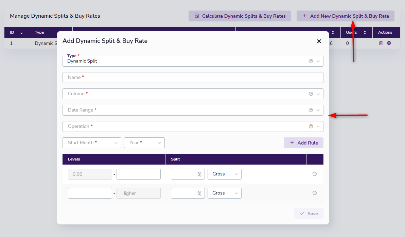405x237 pixels.
Task: Remove the first level rule row
Action: point(315,174)
